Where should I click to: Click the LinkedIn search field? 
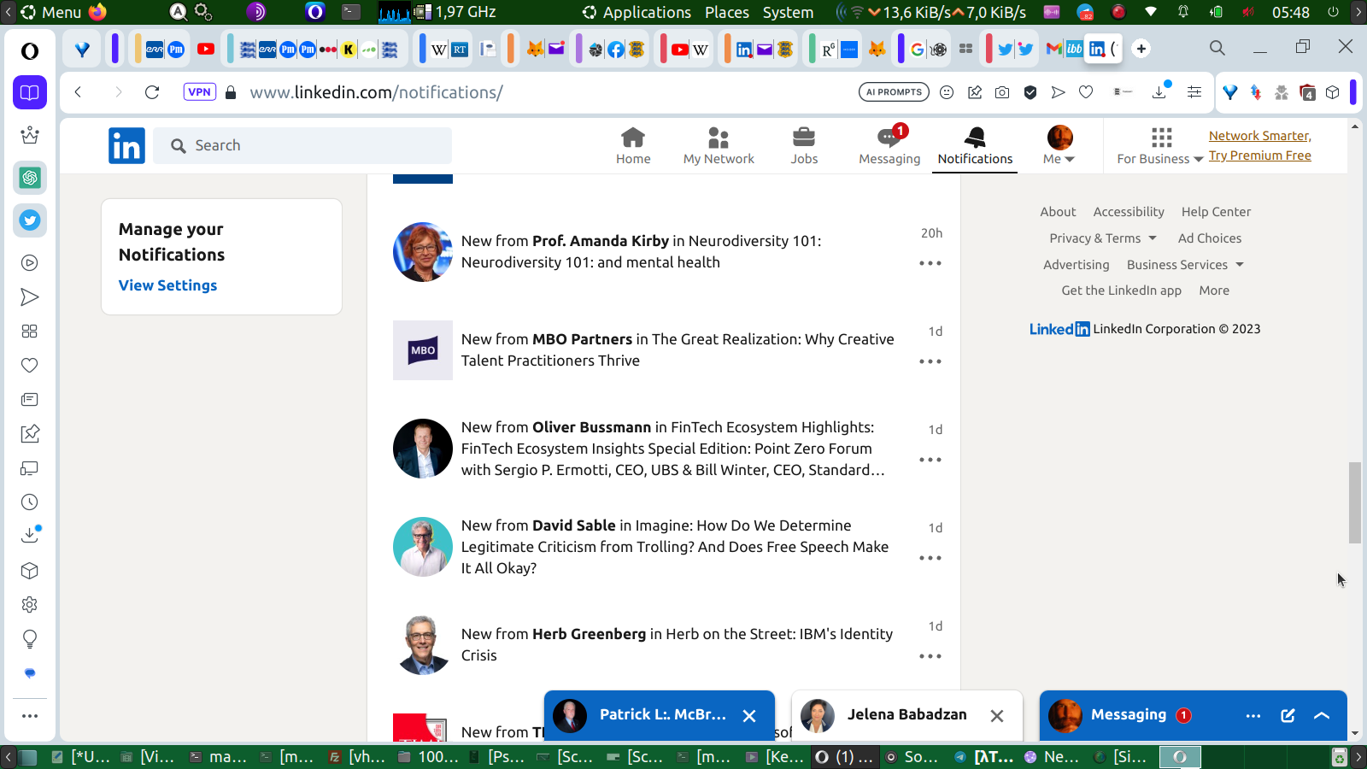pyautogui.click(x=302, y=145)
